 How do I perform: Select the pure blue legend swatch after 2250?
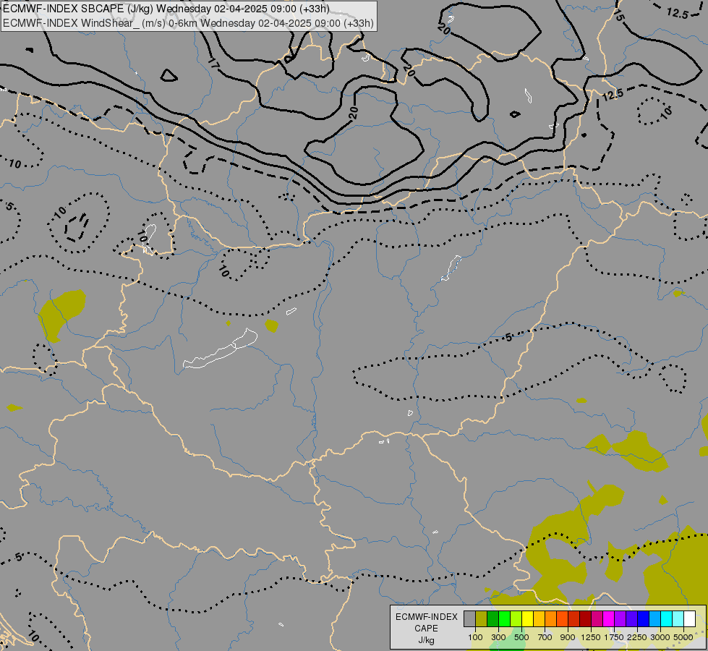point(643,618)
